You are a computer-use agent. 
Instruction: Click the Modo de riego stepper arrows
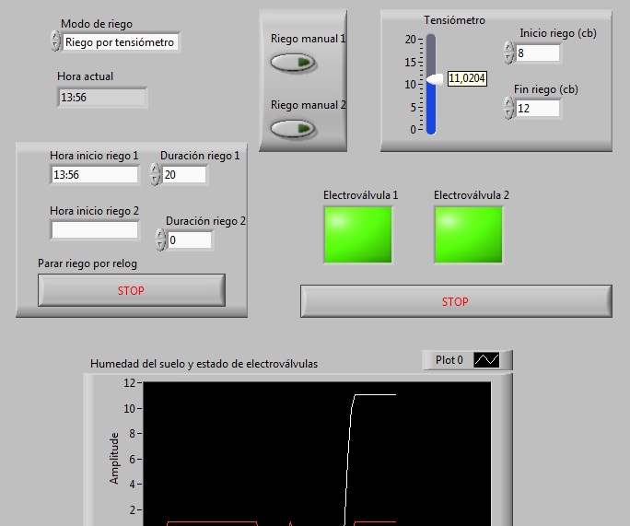(x=55, y=41)
